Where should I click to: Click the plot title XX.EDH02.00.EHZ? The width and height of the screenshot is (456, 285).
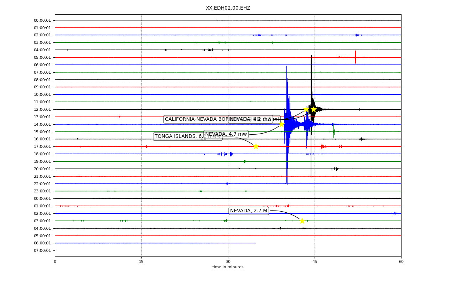click(228, 8)
